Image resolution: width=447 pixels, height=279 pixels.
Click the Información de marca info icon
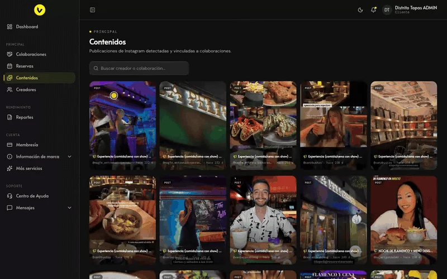[9, 157]
